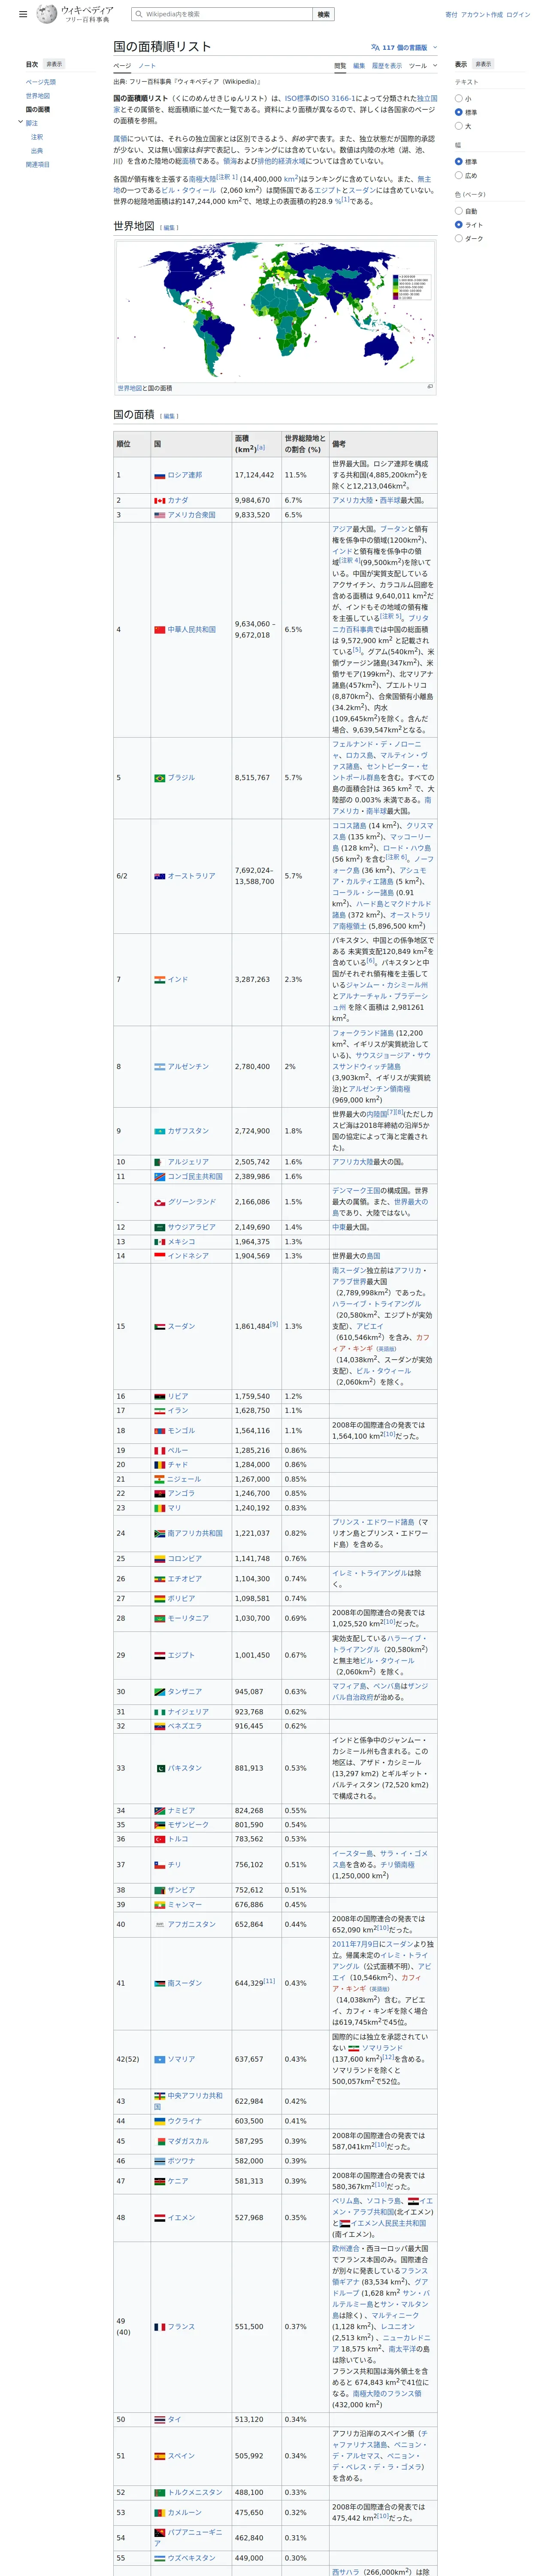Image resolution: width=551 pixels, height=2576 pixels.
Task: Select the ダーク color mode radio button
Action: point(459,238)
